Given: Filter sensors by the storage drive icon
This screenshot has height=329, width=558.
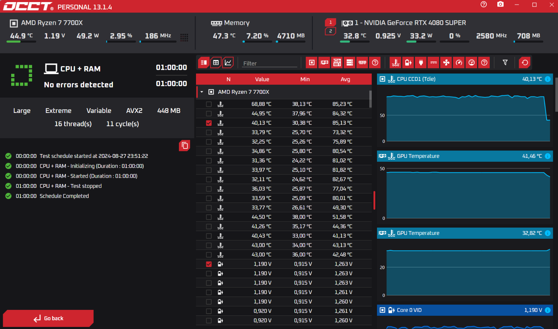Looking at the screenshot, I should click(x=350, y=62).
